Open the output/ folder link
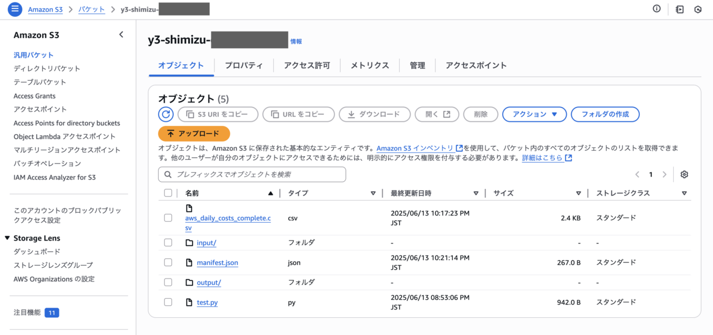Viewport: 713px width, 335px height. [x=209, y=282]
